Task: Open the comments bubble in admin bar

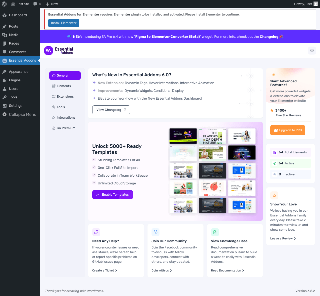Action: tap(37, 4)
